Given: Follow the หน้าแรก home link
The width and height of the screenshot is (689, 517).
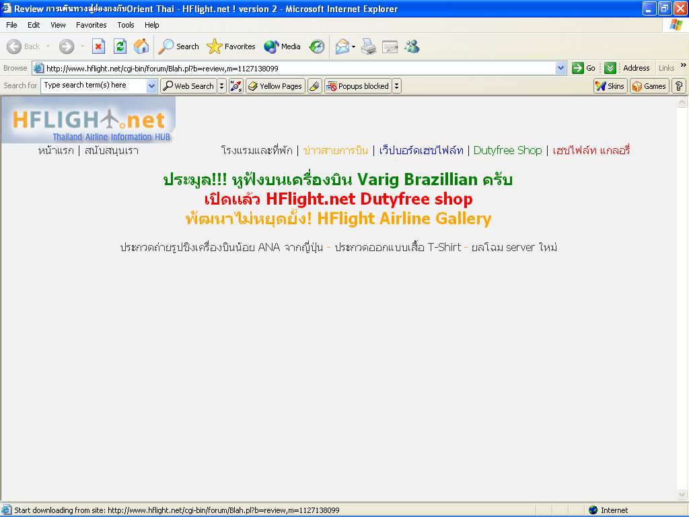Looking at the screenshot, I should click(56, 150).
